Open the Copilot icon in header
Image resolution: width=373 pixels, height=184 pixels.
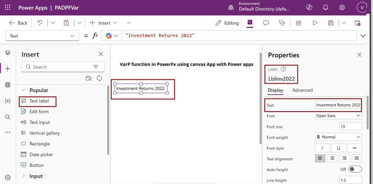(x=309, y=7)
